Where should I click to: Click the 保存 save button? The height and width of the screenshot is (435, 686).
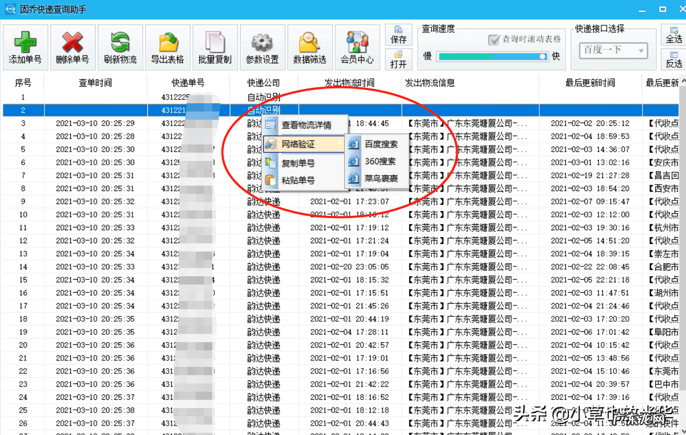click(399, 35)
